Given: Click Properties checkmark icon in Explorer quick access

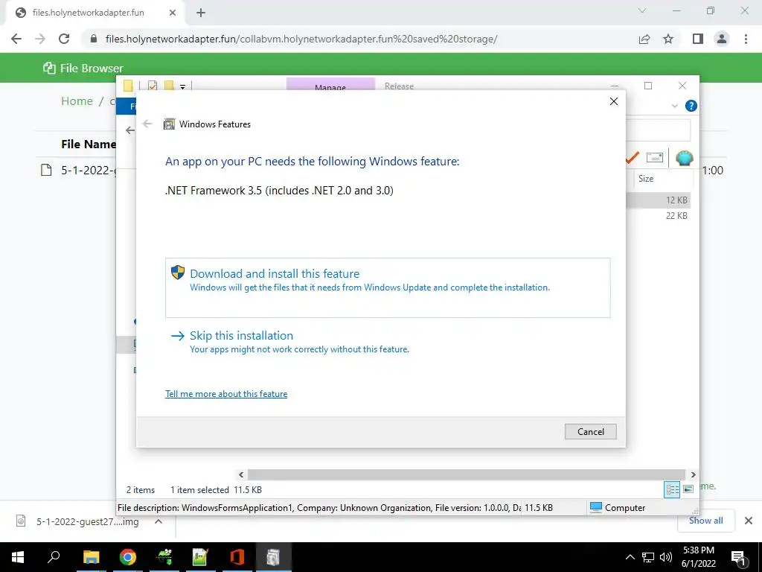Looking at the screenshot, I should click(152, 86).
